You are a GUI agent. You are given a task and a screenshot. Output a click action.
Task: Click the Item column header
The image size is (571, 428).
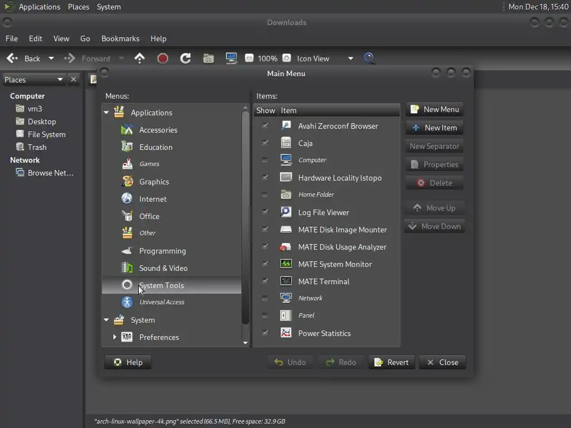coord(338,110)
